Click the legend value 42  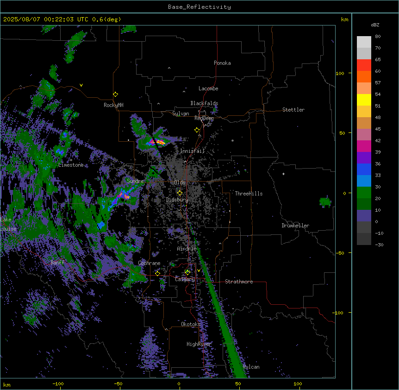tap(378, 140)
